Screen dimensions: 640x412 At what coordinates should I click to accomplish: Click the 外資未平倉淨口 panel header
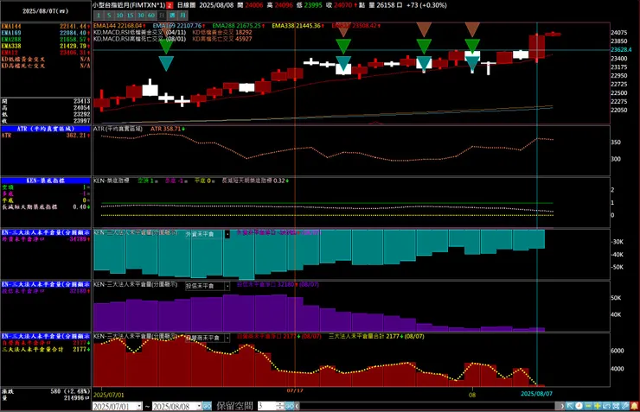[45, 232]
